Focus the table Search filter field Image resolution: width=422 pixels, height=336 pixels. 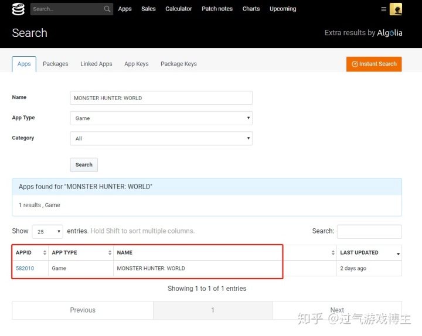369,231
